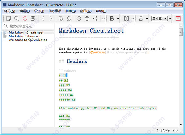The height and width of the screenshot is (135, 185).
Task: Click the red distraction-free mode icon
Action: click(x=178, y=19)
